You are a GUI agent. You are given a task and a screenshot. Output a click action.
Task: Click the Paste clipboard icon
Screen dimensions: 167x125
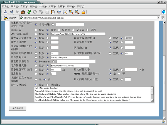[x=53, y=12]
